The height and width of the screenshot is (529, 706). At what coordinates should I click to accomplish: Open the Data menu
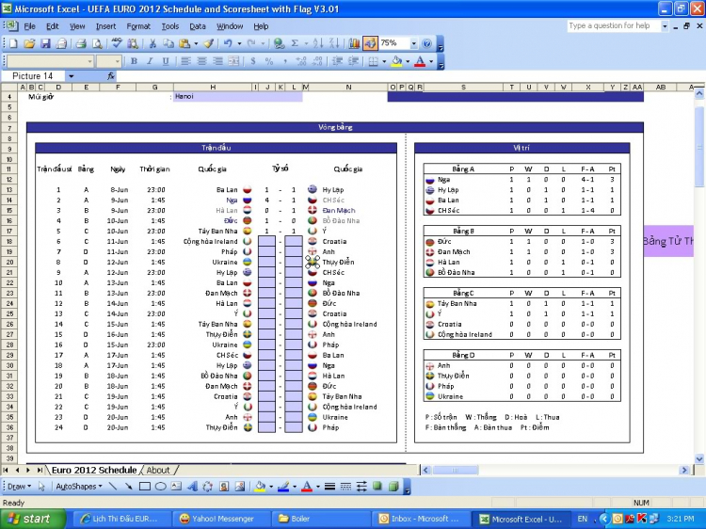point(198,26)
